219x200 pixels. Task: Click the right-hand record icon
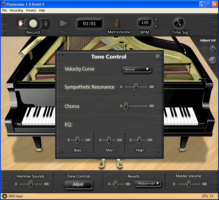[x=45, y=23]
